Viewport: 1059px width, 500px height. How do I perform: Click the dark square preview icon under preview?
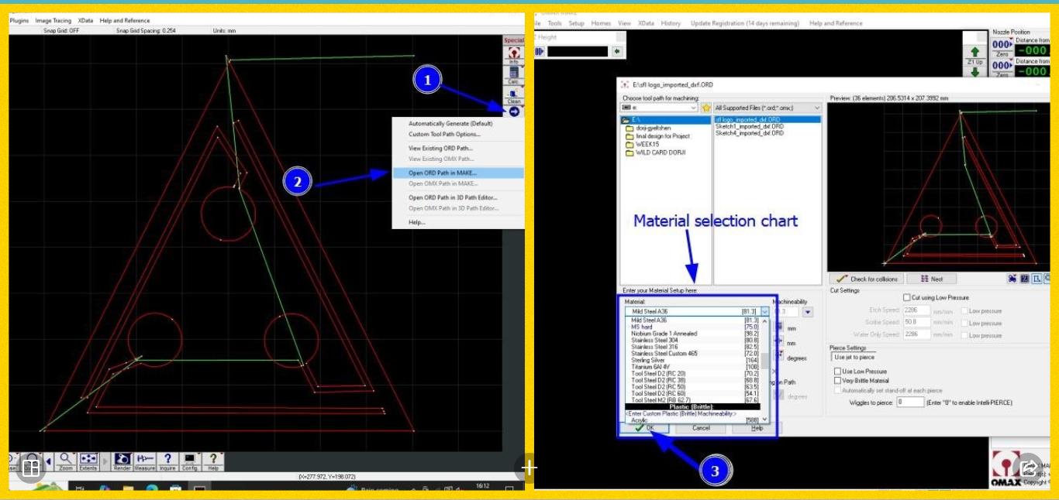pyautogui.click(x=1025, y=279)
